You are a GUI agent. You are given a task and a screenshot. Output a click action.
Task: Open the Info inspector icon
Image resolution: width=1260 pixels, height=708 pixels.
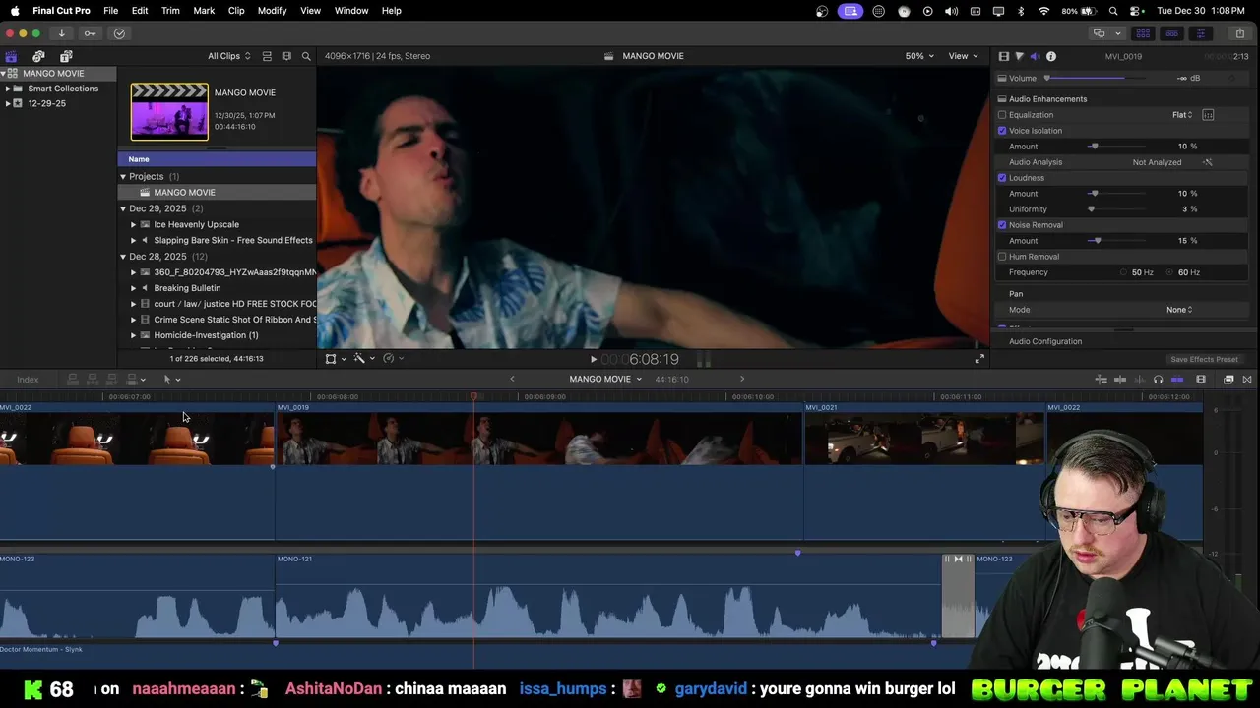tap(1051, 56)
